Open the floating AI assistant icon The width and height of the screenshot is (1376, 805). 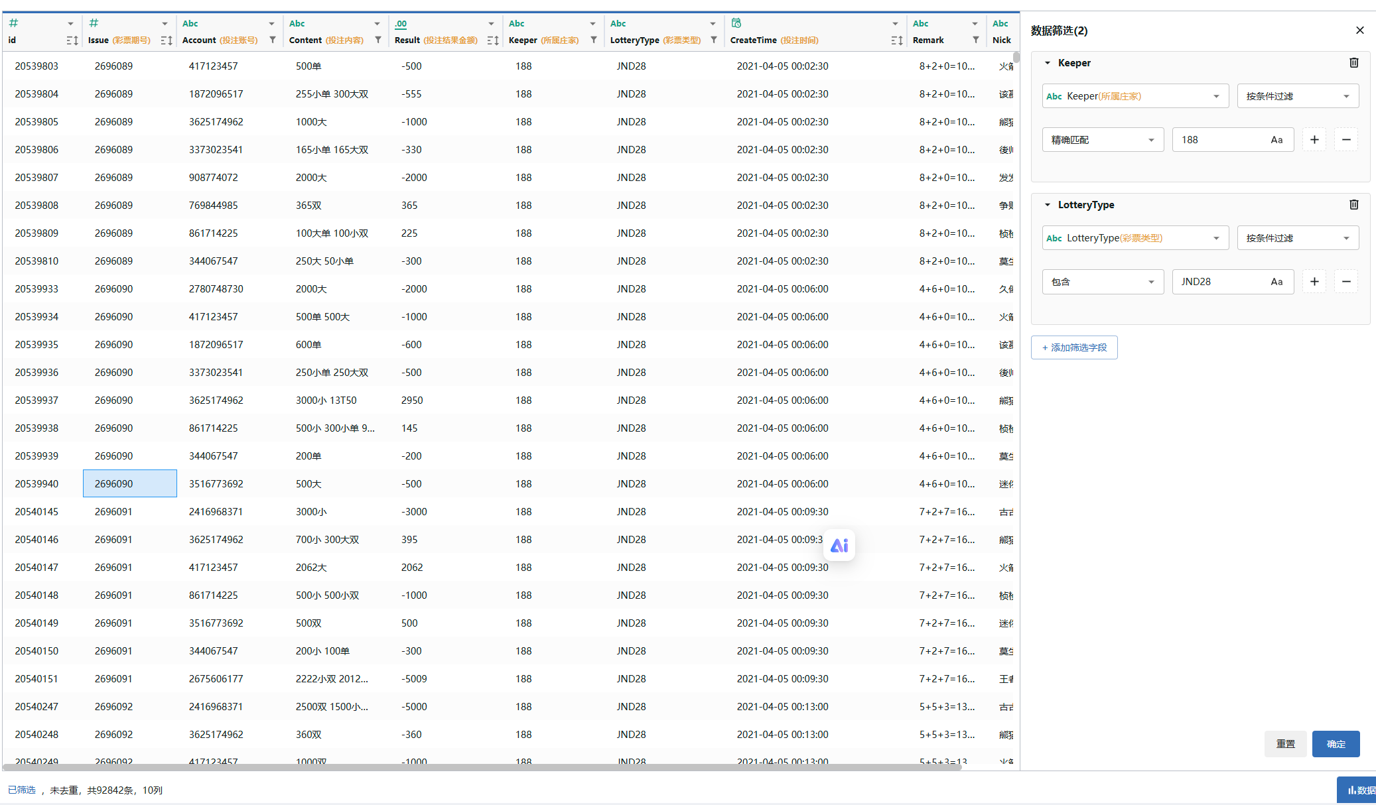pos(839,545)
